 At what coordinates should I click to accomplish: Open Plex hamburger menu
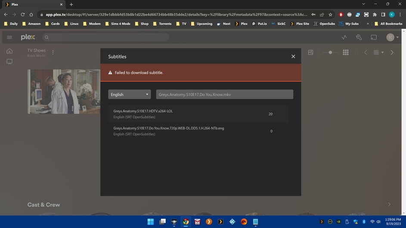click(9, 37)
